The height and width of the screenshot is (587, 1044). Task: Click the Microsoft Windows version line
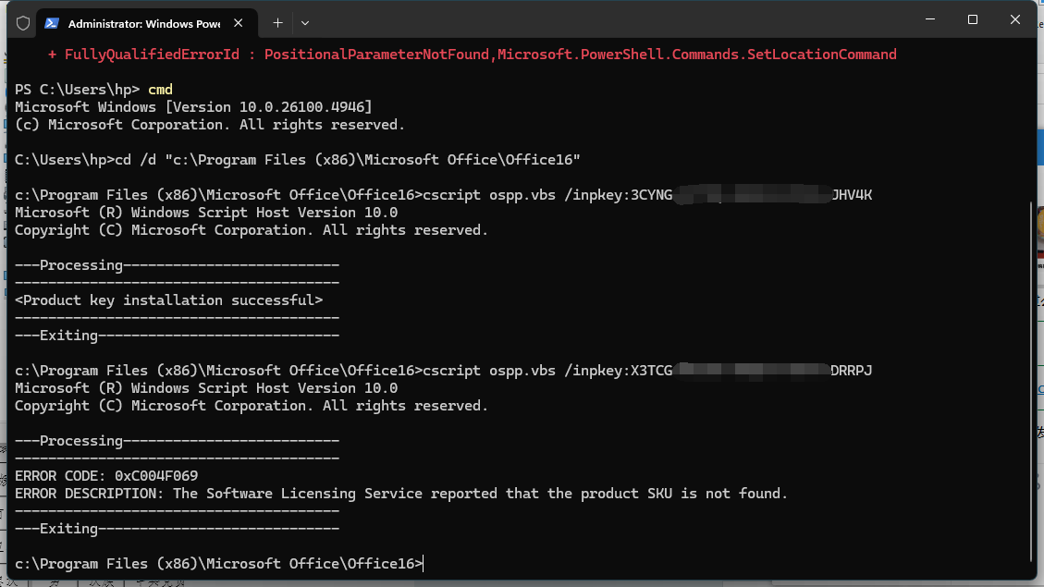click(193, 107)
